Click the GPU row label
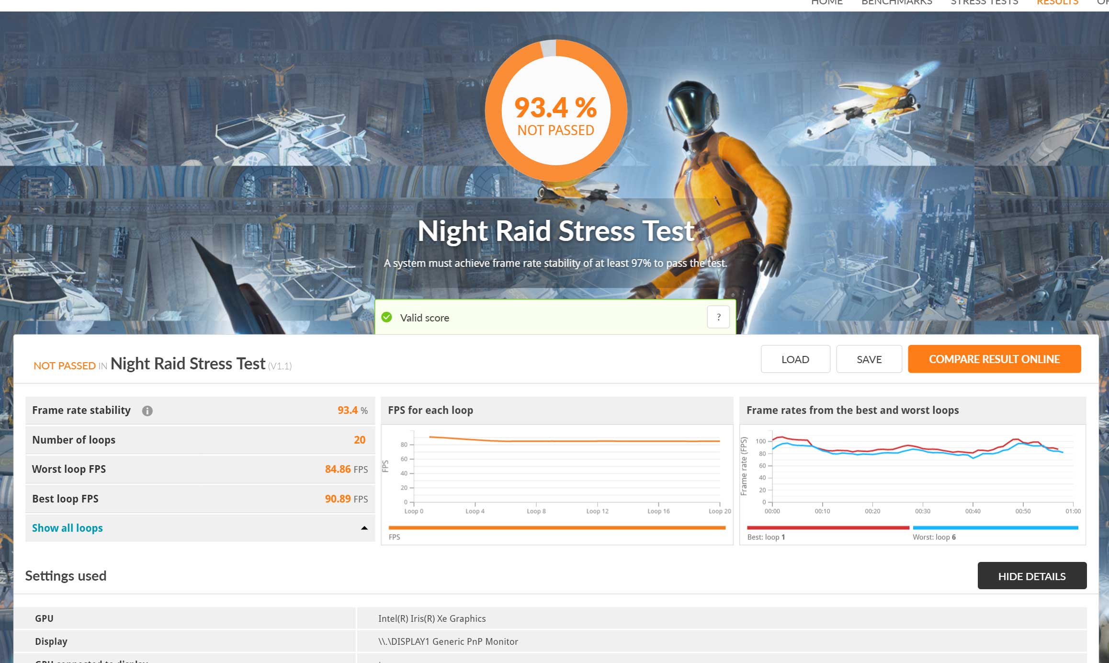 point(44,618)
